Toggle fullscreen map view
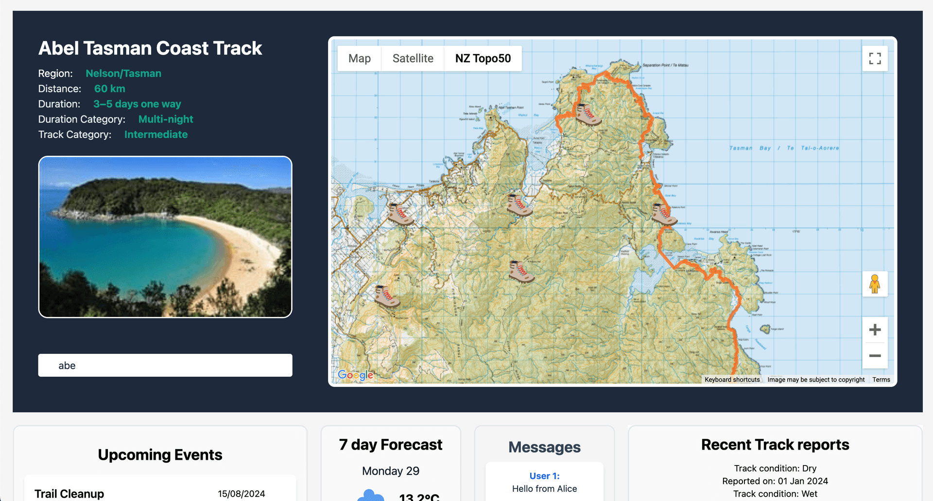The width and height of the screenshot is (933, 501). coord(875,59)
